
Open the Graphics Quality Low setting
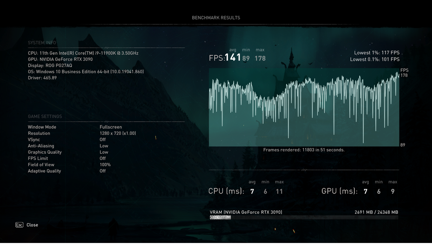point(104,152)
